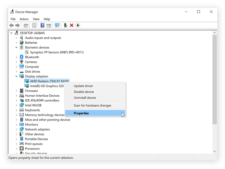Select the Intel WiUSB entry
The height and width of the screenshot is (169, 225).
coord(33,105)
